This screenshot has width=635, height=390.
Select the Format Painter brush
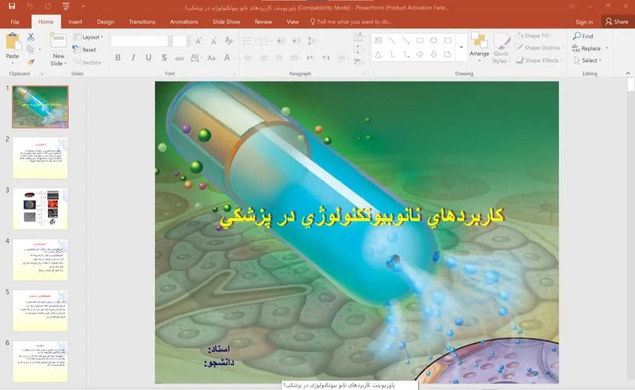pos(30,62)
